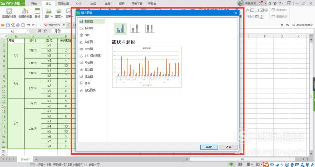315x167 pixels.
Task: Choose stacked column subtype icon
Action: click(135, 29)
